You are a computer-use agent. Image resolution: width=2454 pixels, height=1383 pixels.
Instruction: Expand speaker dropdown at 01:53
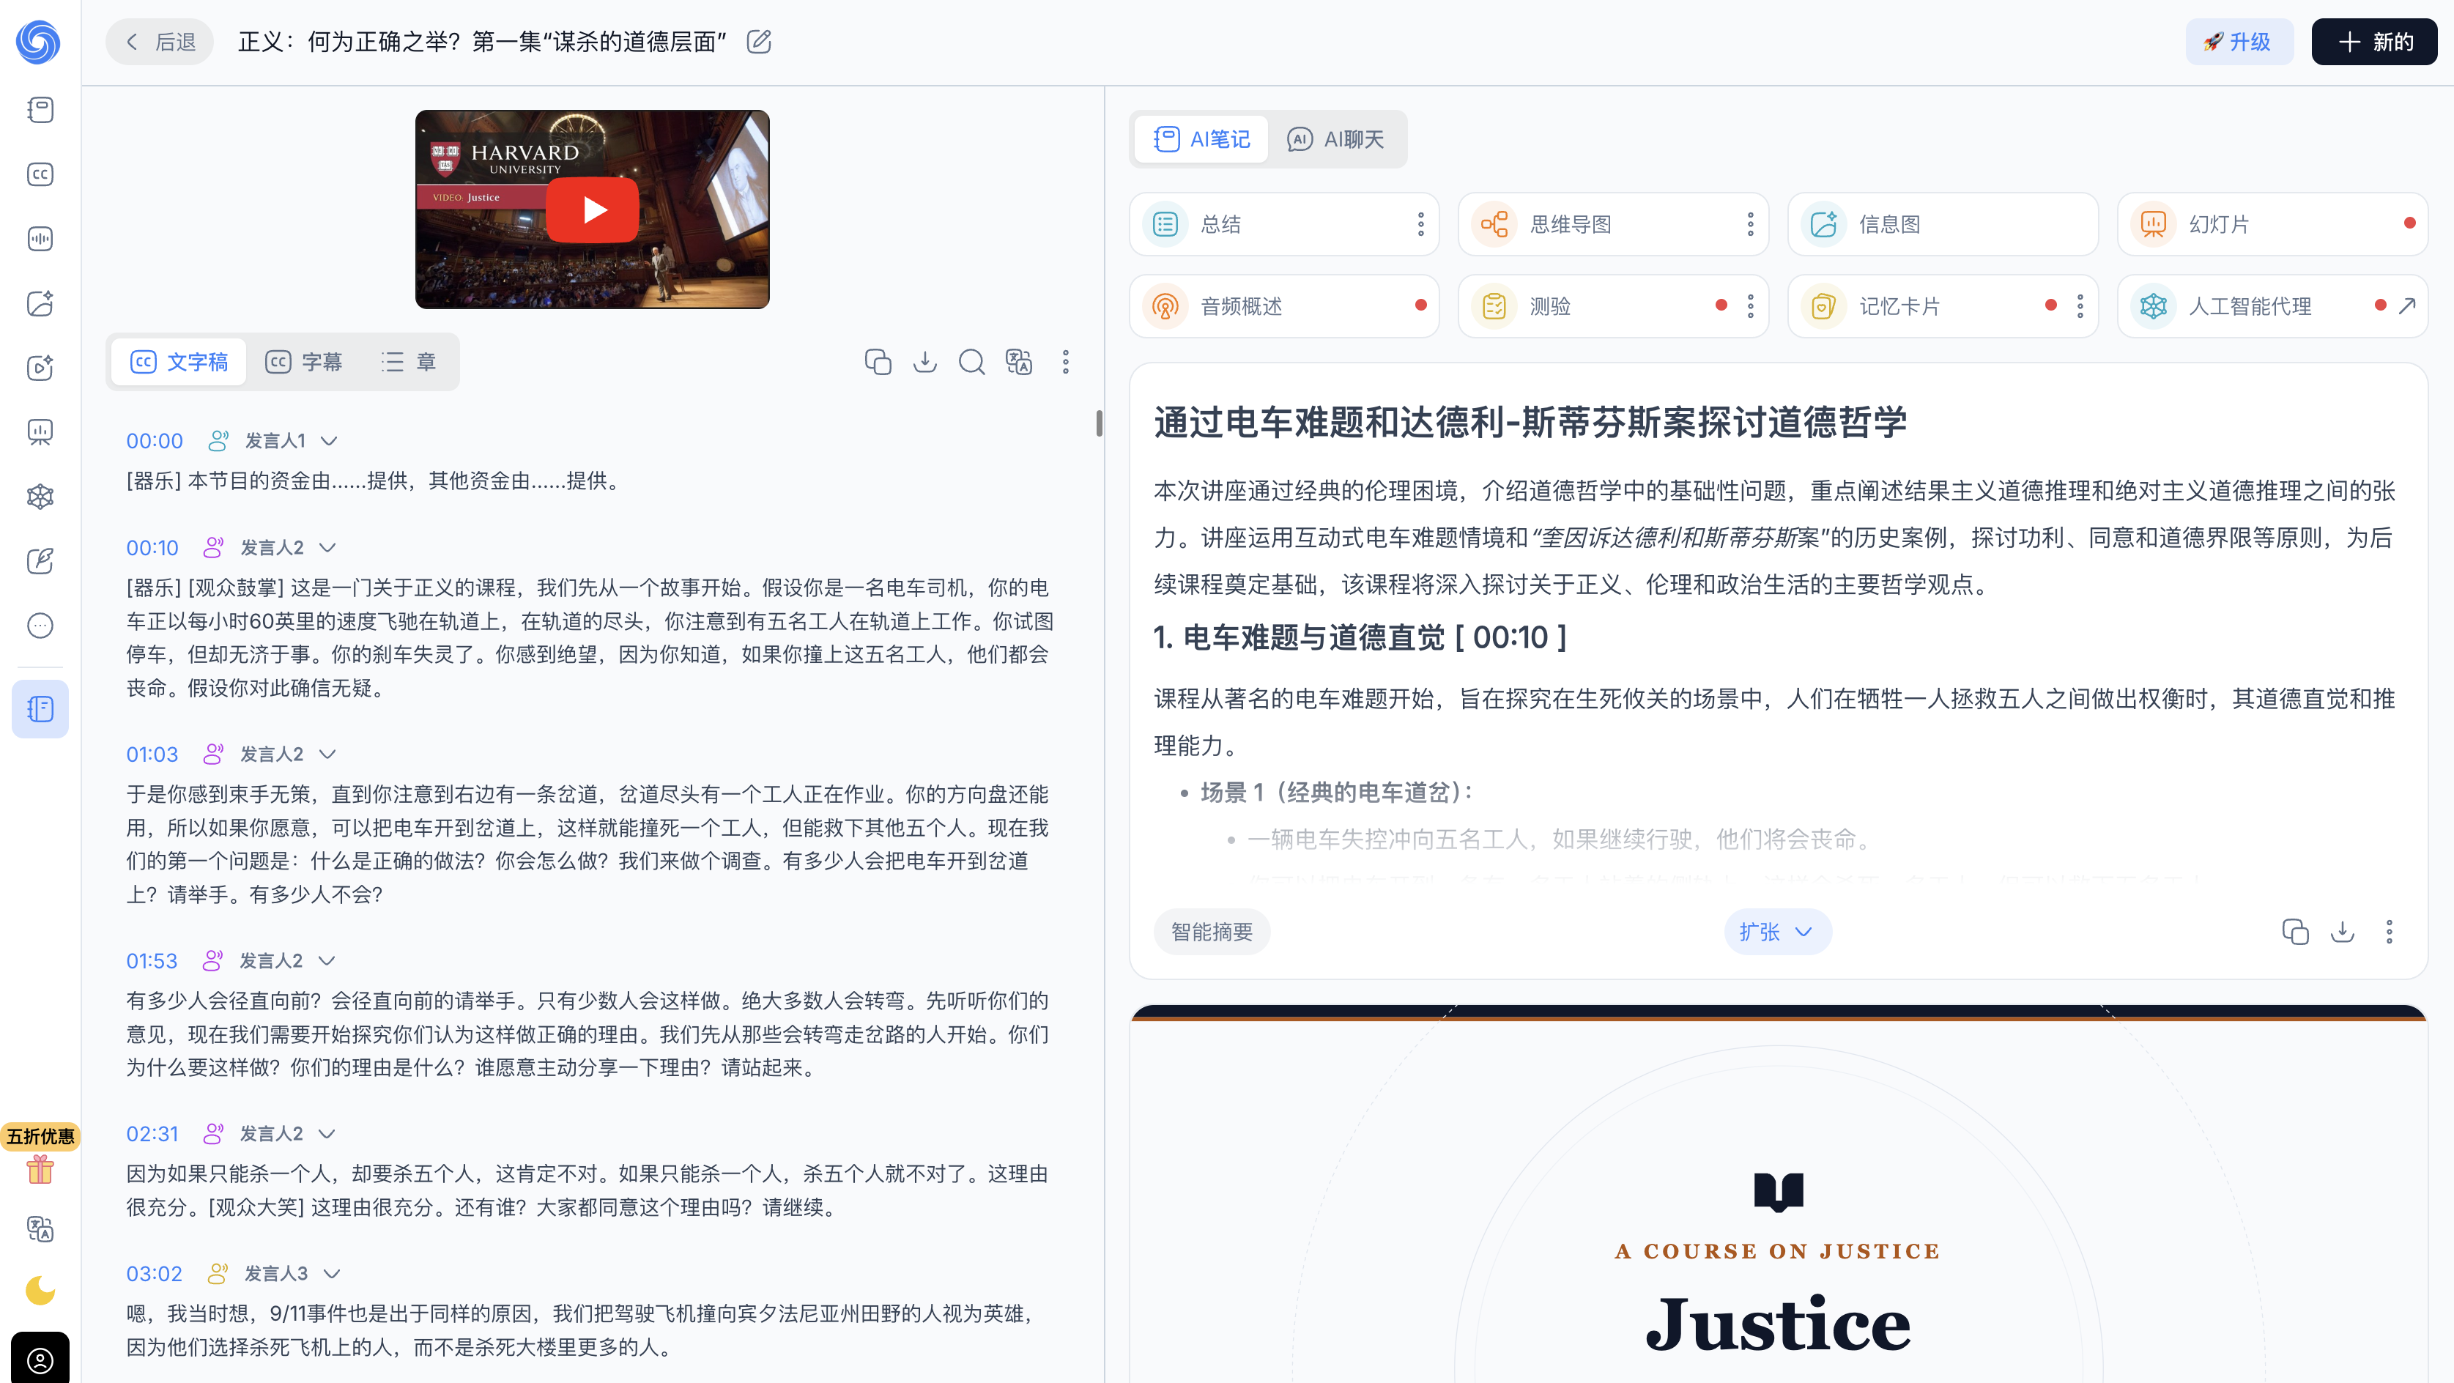click(326, 961)
